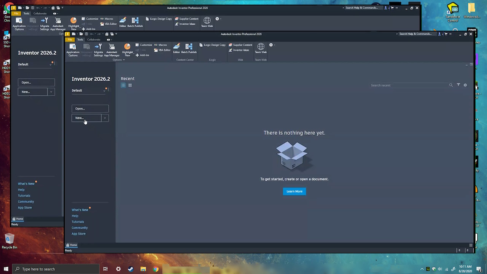Open Content Center Editor in front window
Viewport: 487px width, 274px height.
pos(177,49)
